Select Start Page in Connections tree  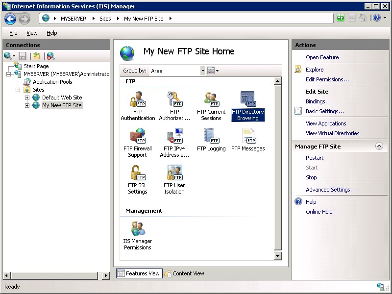[x=36, y=66]
